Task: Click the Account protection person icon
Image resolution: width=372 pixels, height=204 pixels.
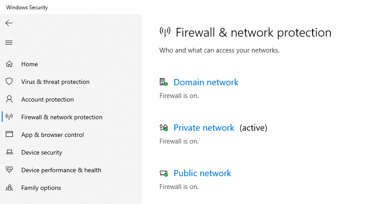Action: tap(9, 99)
